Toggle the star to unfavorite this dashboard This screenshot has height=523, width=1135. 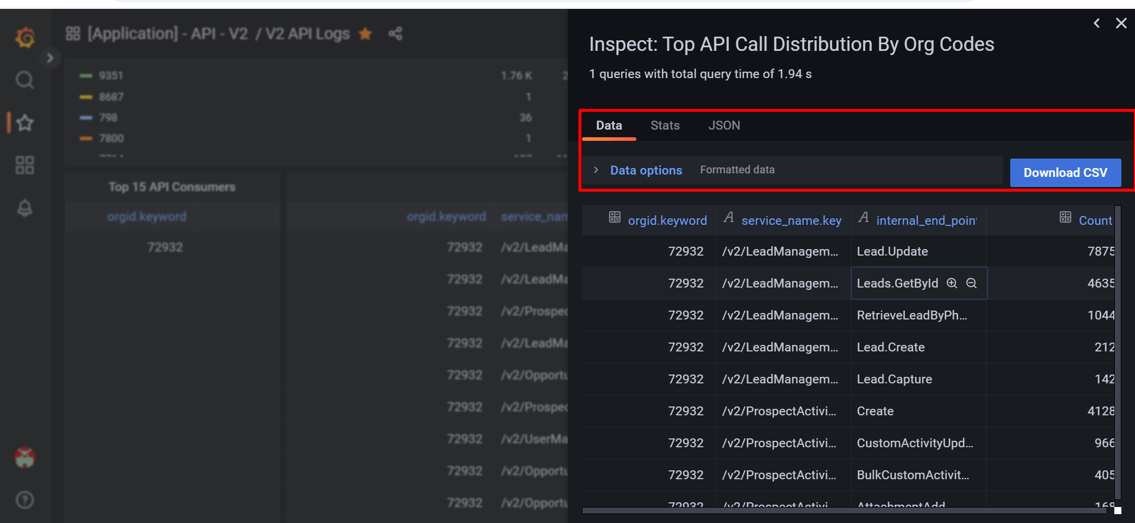[x=366, y=34]
